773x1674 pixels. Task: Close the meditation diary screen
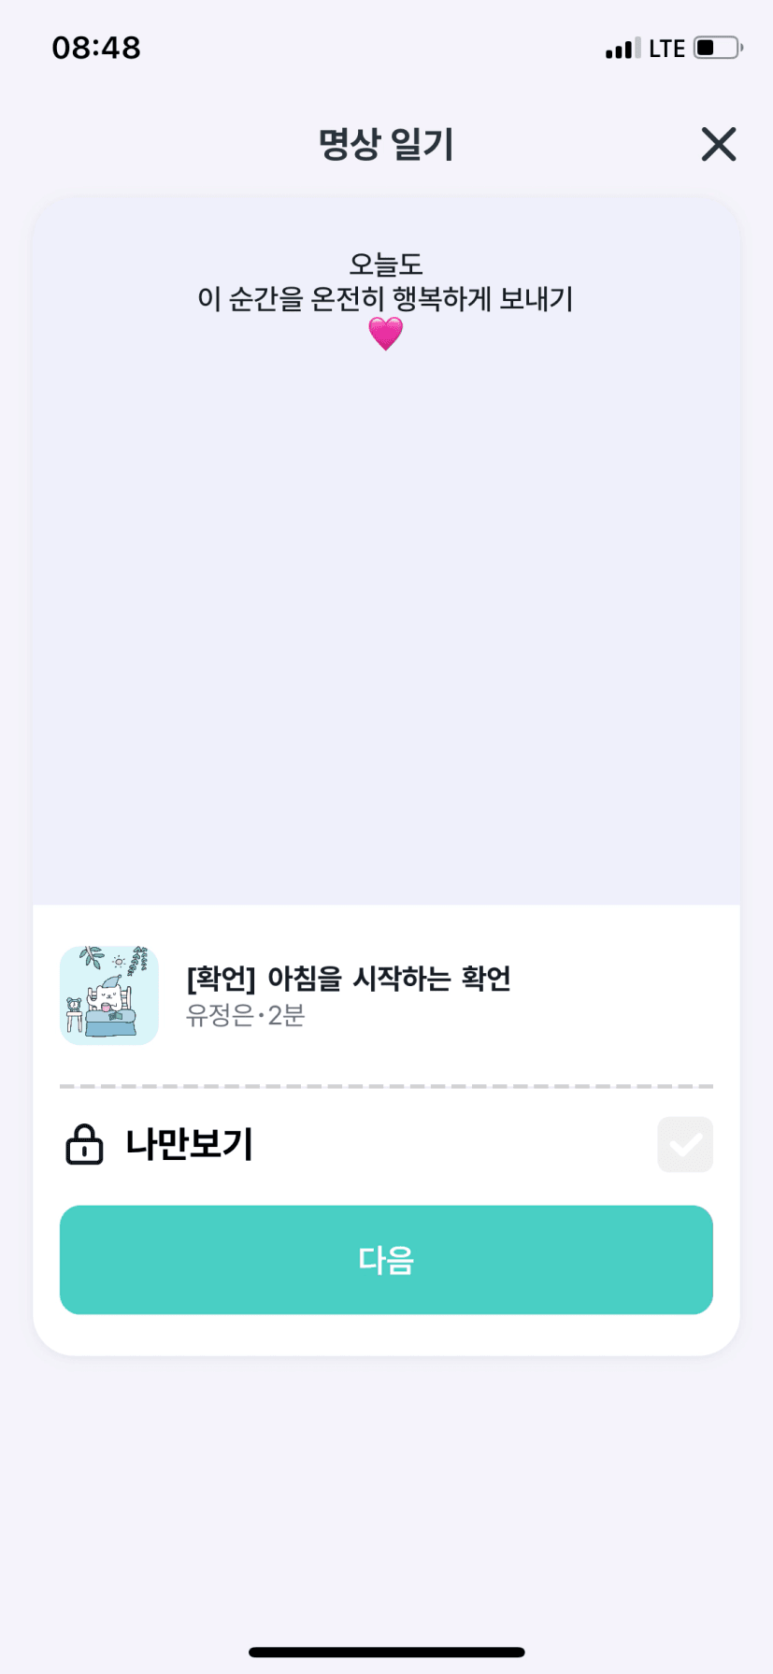pos(718,145)
